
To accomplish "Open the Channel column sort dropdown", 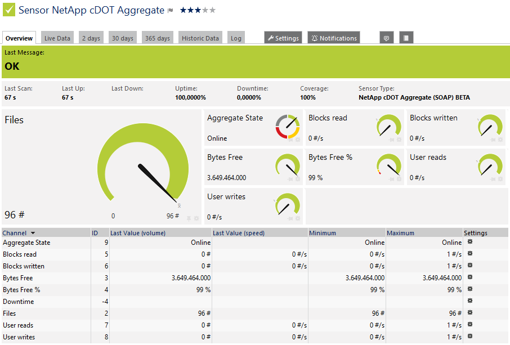I will coord(34,232).
